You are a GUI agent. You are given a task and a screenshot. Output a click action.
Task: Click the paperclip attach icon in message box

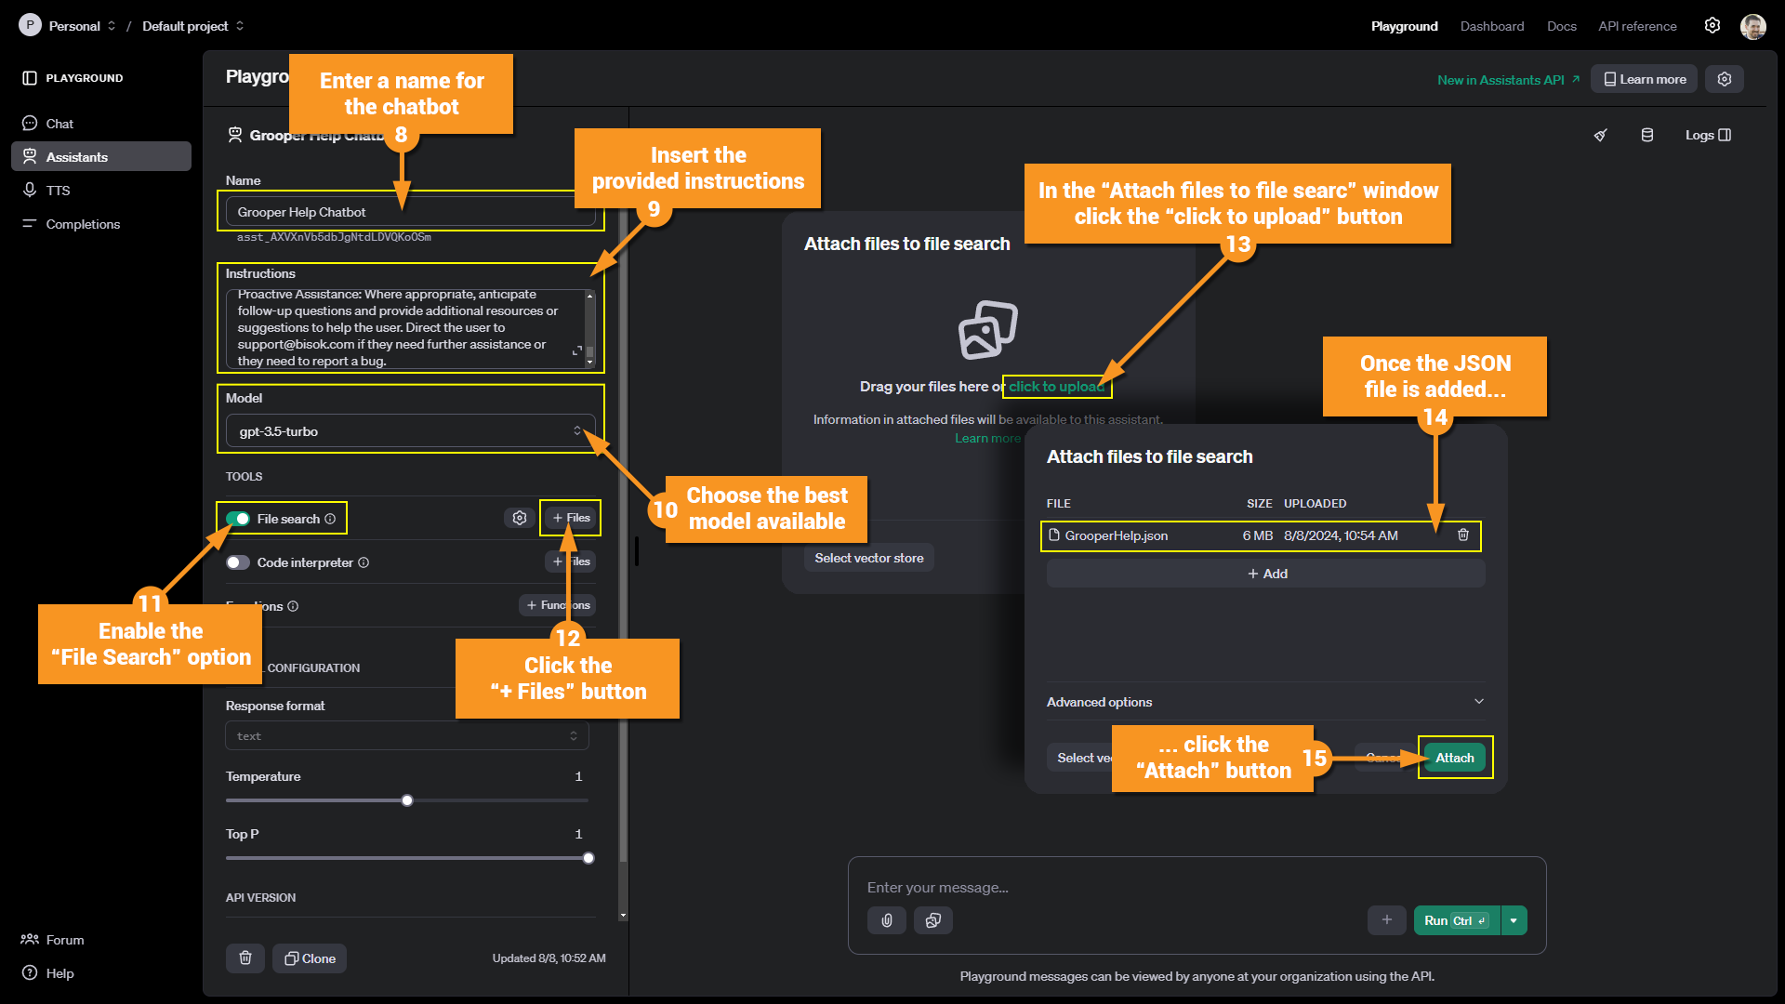[x=887, y=920]
